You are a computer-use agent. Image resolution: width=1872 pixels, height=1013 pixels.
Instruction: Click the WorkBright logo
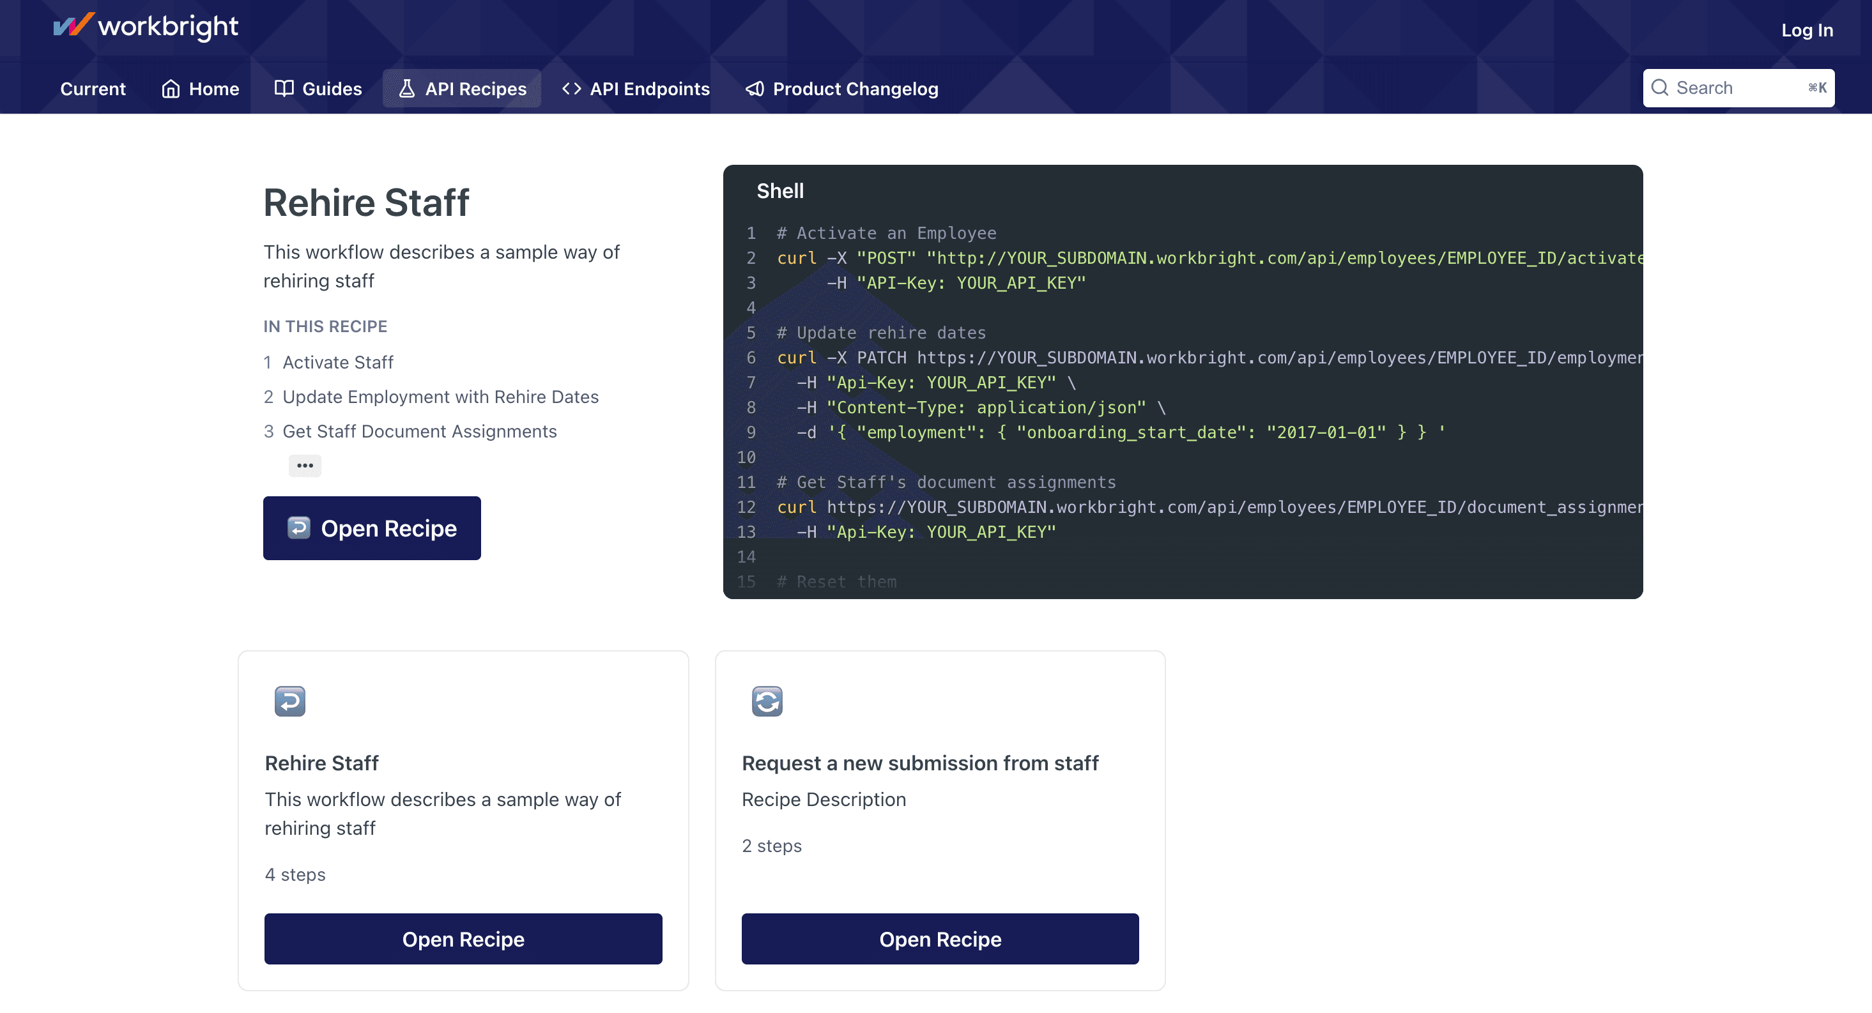tap(145, 27)
